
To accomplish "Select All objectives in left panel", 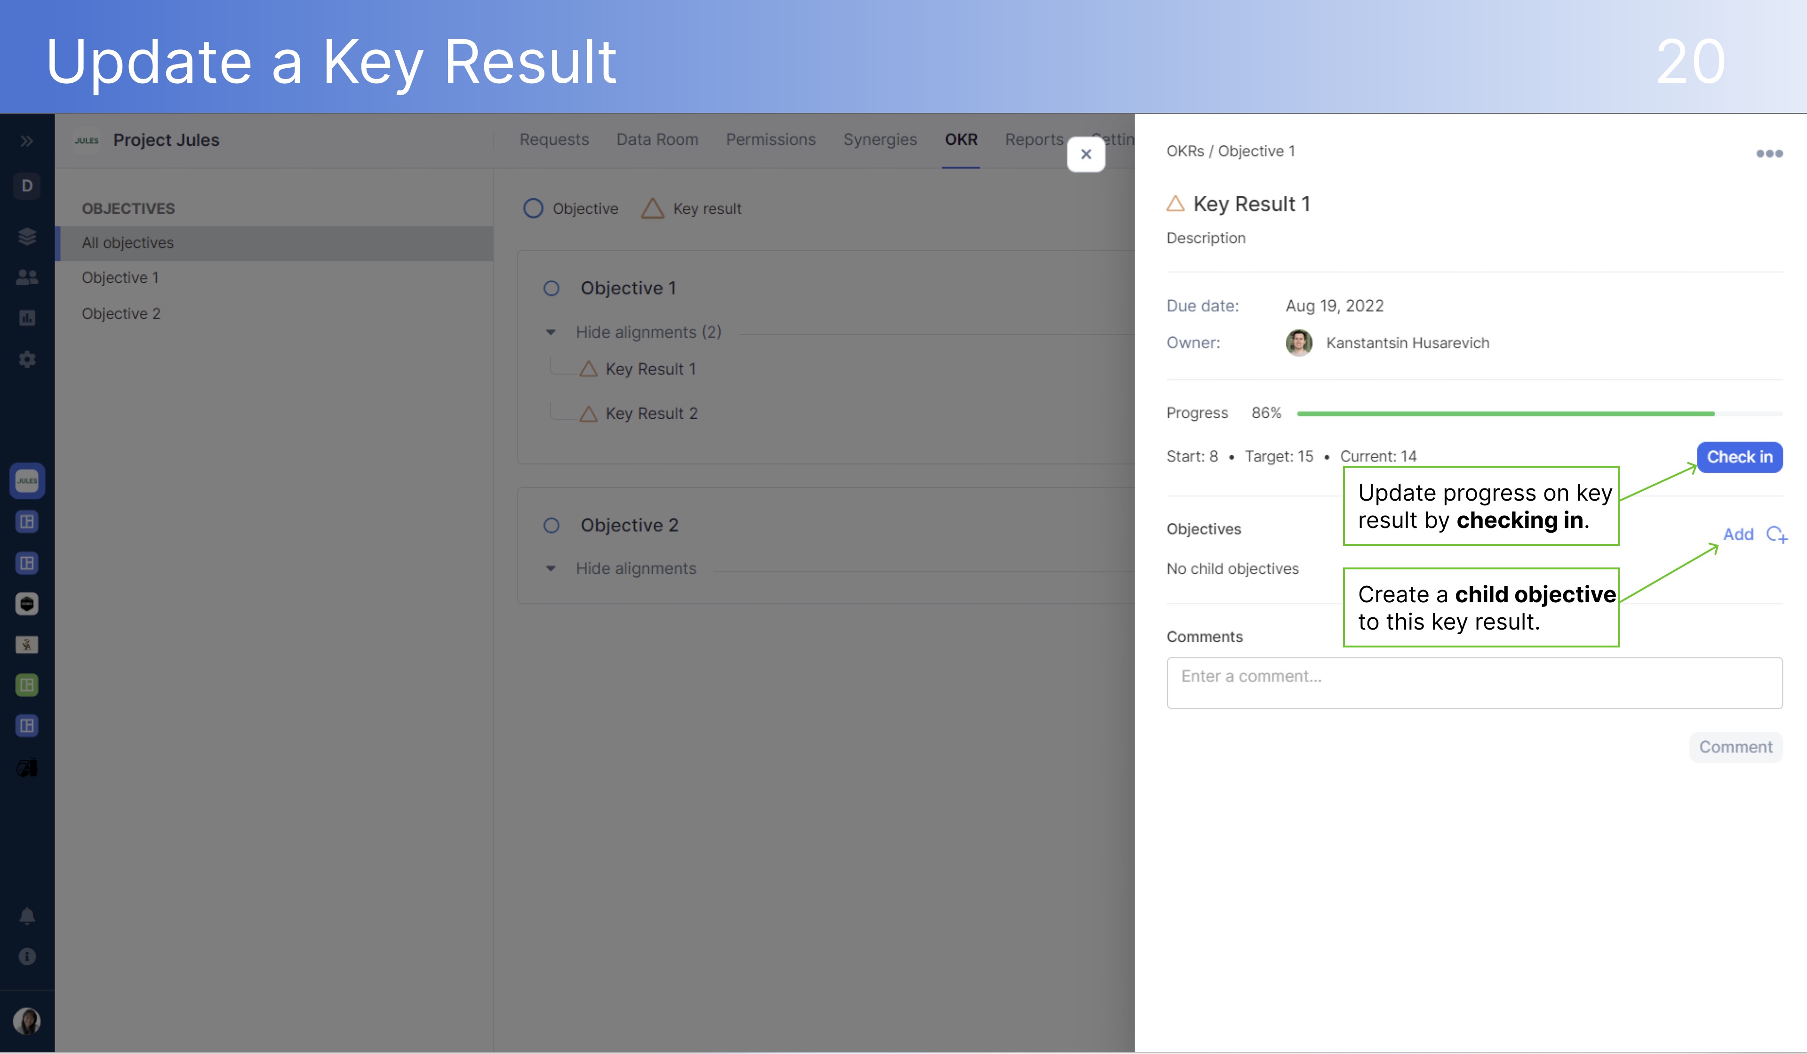I will [x=127, y=242].
